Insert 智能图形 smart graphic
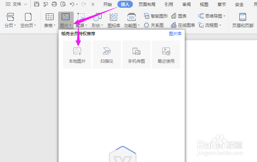Viewport: 257px width, 162px height. pyautogui.click(x=156, y=16)
